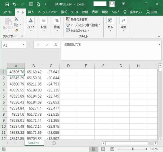Screen dimensions: 163x152
Task: Click the Enter checkmark in formula bar
Action: point(47,45)
